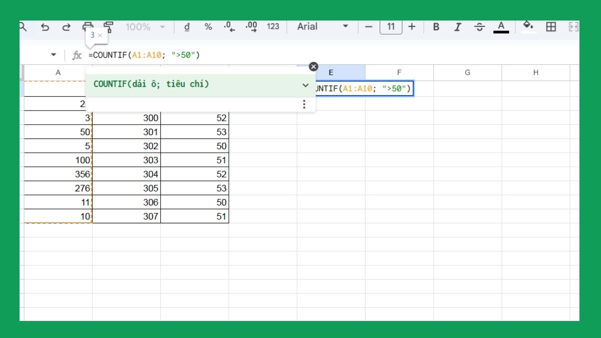Expand the COUNTIF help chevron
Screen dimensions: 601x338
pyautogui.click(x=306, y=85)
